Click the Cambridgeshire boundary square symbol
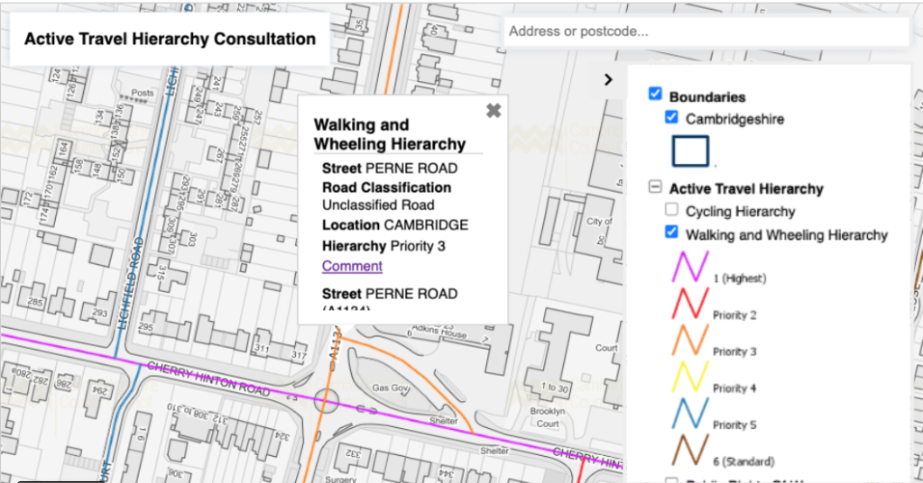 690,150
